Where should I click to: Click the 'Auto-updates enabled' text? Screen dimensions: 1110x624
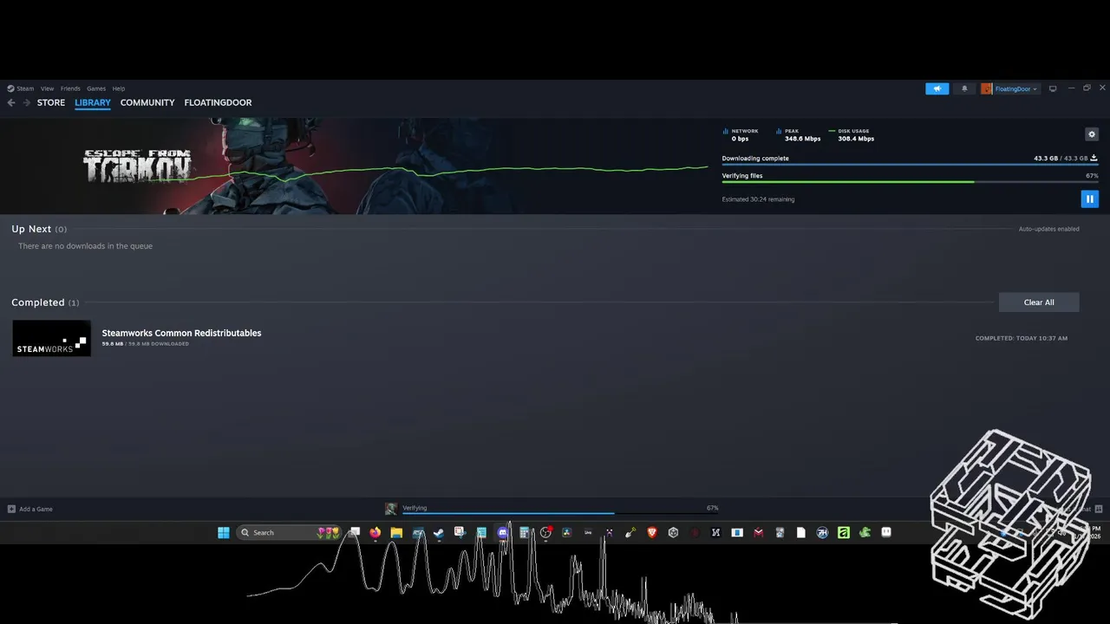[1049, 229]
